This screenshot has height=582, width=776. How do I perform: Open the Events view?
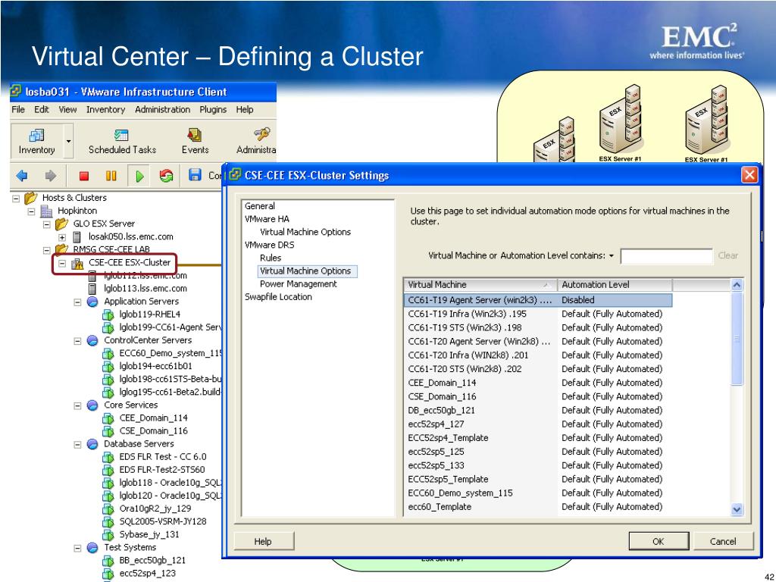click(195, 142)
